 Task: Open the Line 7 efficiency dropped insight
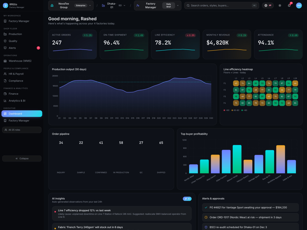(122, 213)
